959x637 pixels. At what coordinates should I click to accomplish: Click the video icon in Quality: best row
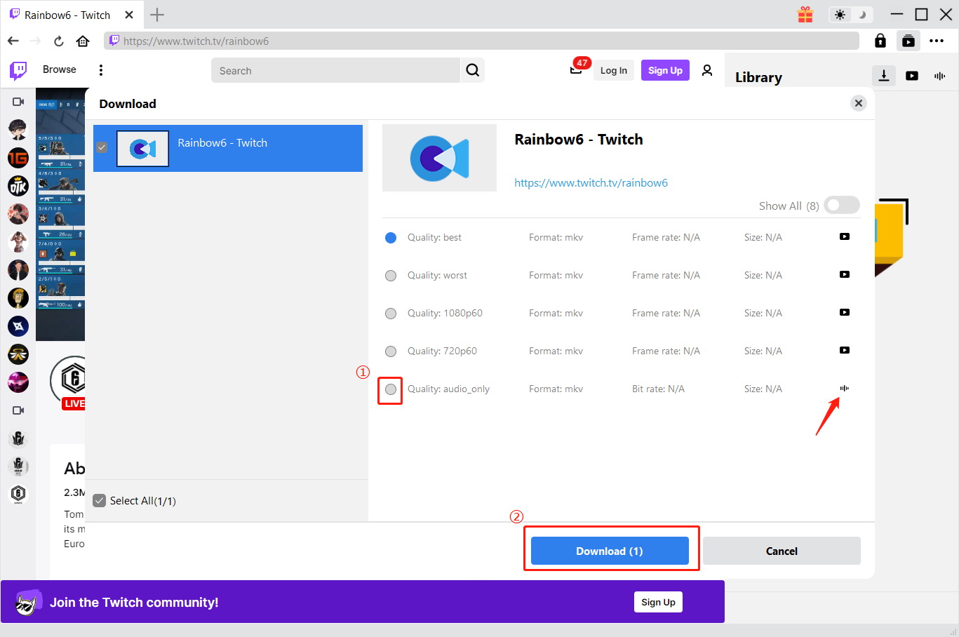[845, 236]
